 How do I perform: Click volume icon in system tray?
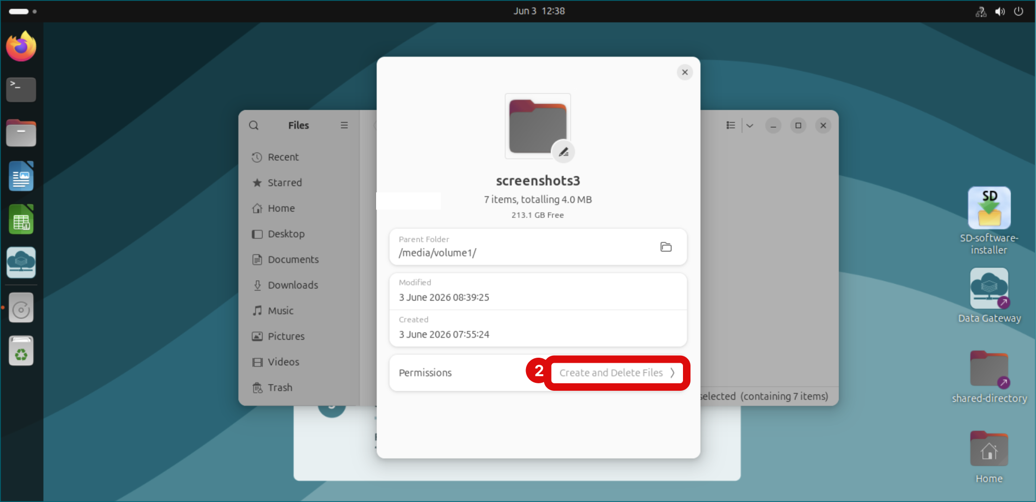[1000, 11]
